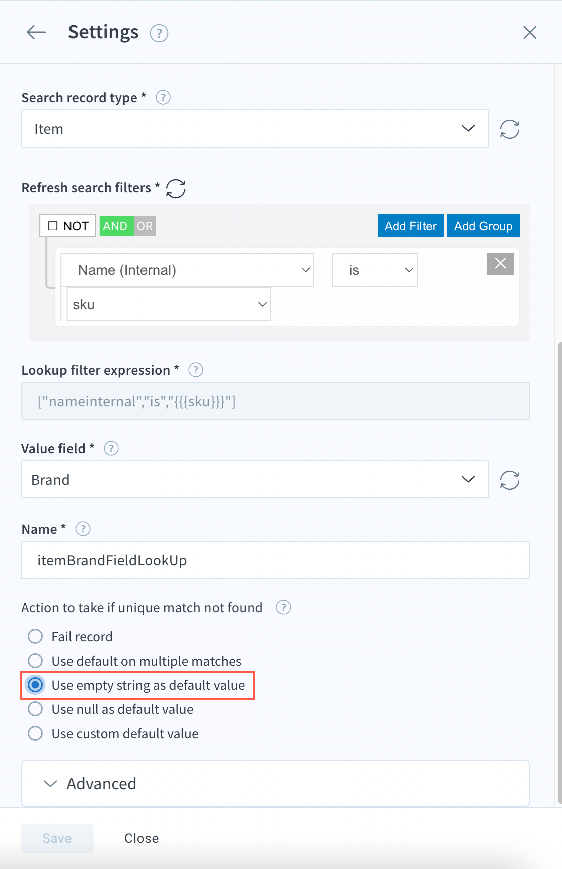The image size is (562, 869).
Task: Open help for Search record type
Action: pyautogui.click(x=163, y=97)
